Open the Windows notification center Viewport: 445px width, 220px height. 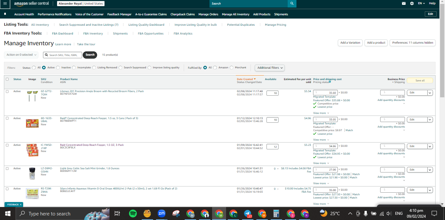(434, 213)
